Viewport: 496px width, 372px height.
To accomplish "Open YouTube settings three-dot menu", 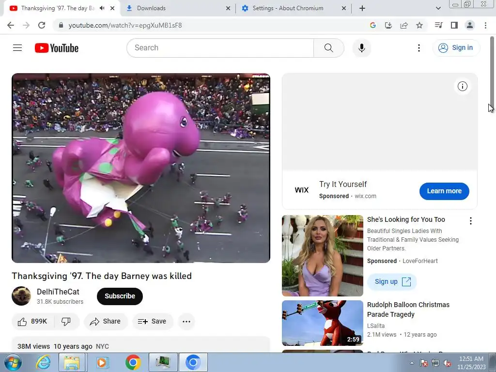I will pyautogui.click(x=419, y=48).
